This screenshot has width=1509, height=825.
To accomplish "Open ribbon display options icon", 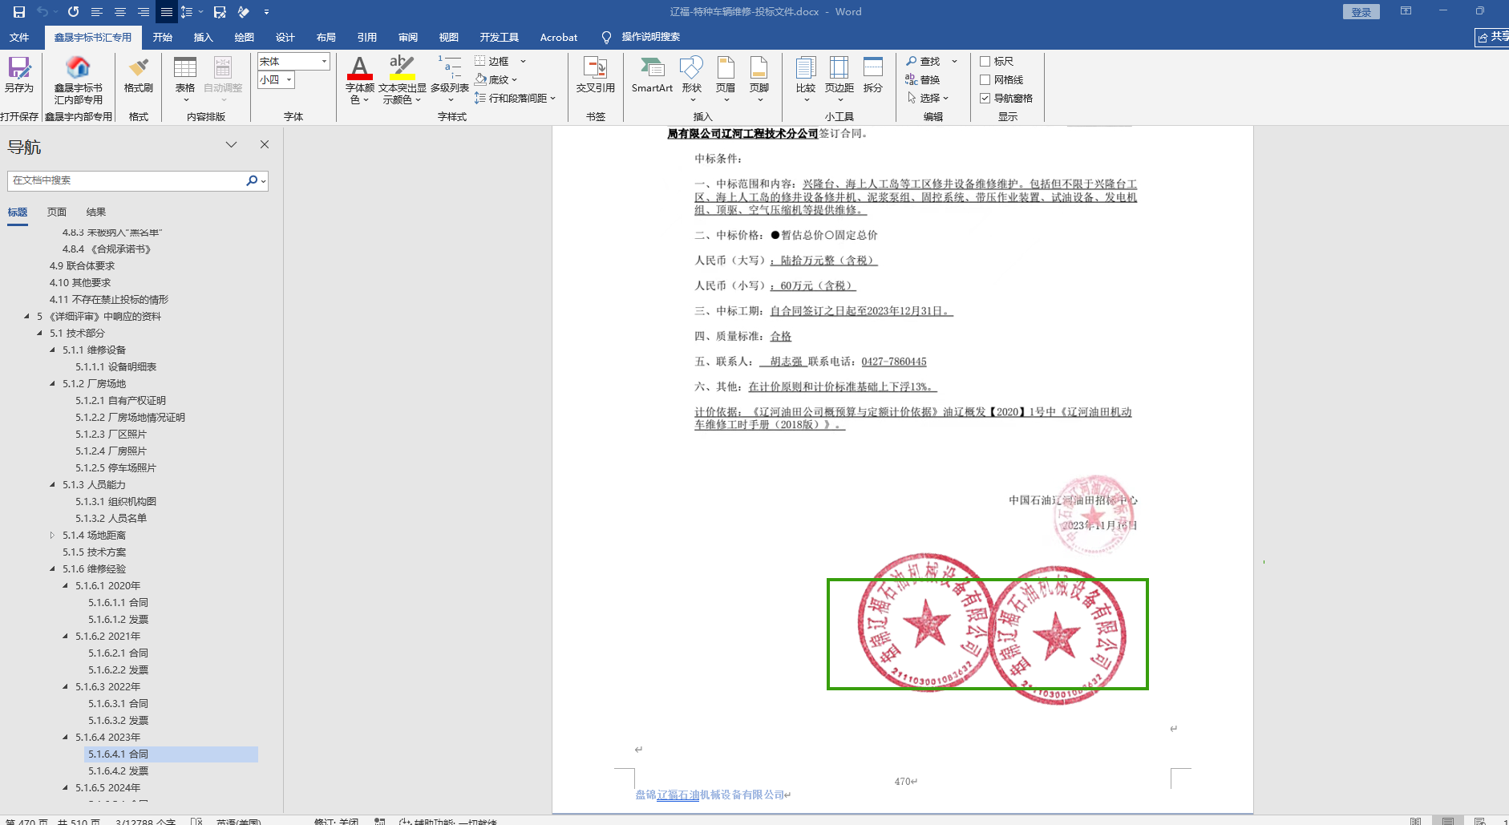I will coord(1406,11).
